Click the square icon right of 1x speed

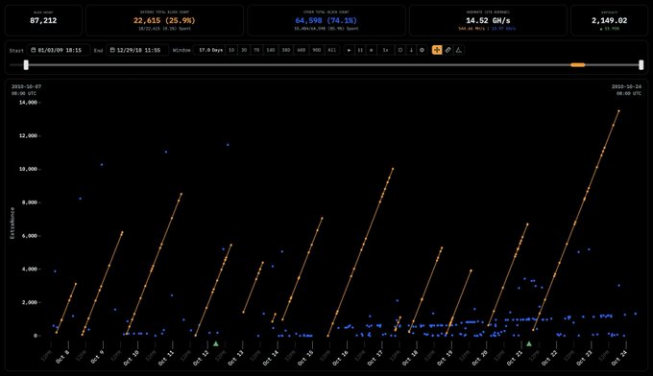[400, 50]
